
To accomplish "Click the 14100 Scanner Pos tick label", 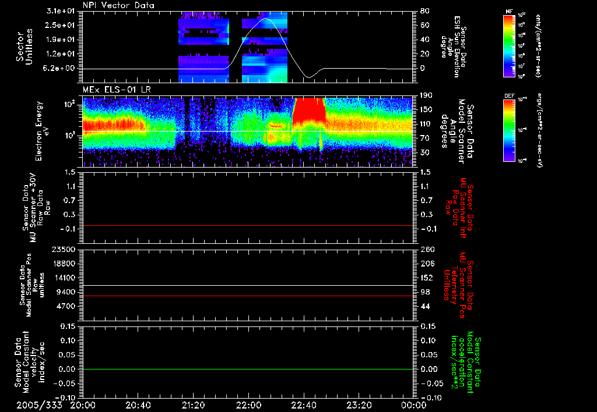I will [64, 278].
